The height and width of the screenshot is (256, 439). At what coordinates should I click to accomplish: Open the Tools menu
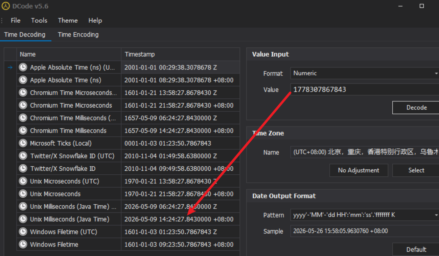point(39,21)
